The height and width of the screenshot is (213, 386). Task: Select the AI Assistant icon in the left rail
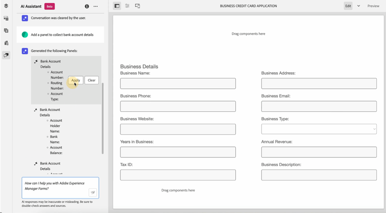(x=6, y=55)
